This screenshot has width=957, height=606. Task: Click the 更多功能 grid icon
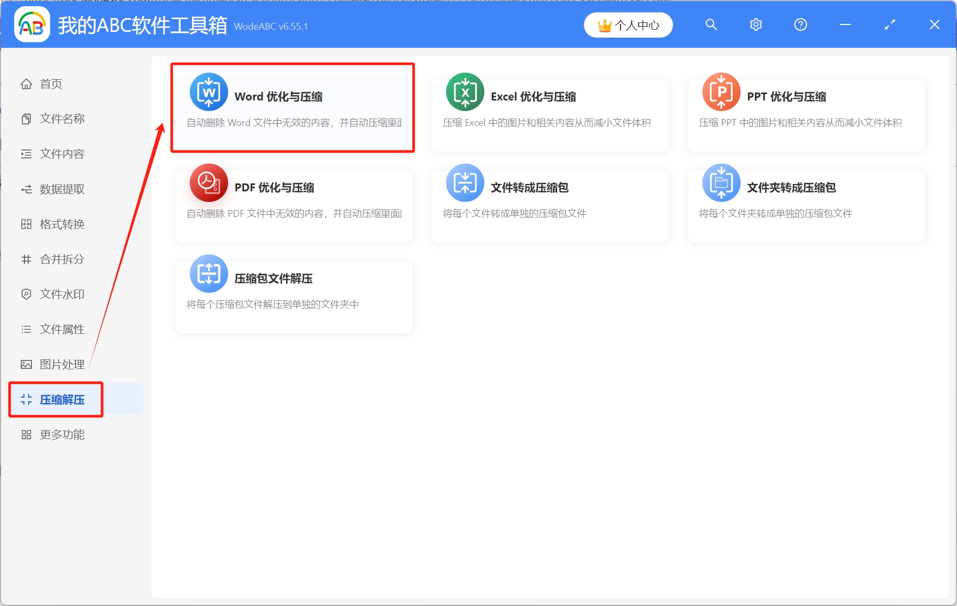pos(26,434)
